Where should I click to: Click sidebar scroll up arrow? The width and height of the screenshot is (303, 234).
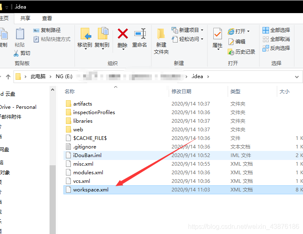[x=52, y=90]
